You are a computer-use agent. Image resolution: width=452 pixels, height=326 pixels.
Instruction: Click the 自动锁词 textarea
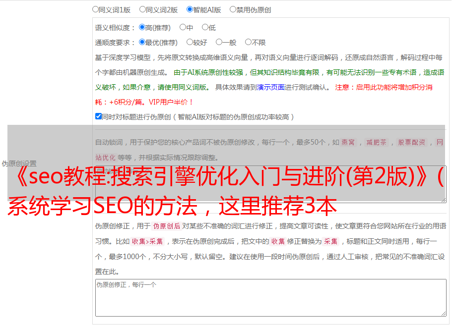[x=271, y=184]
